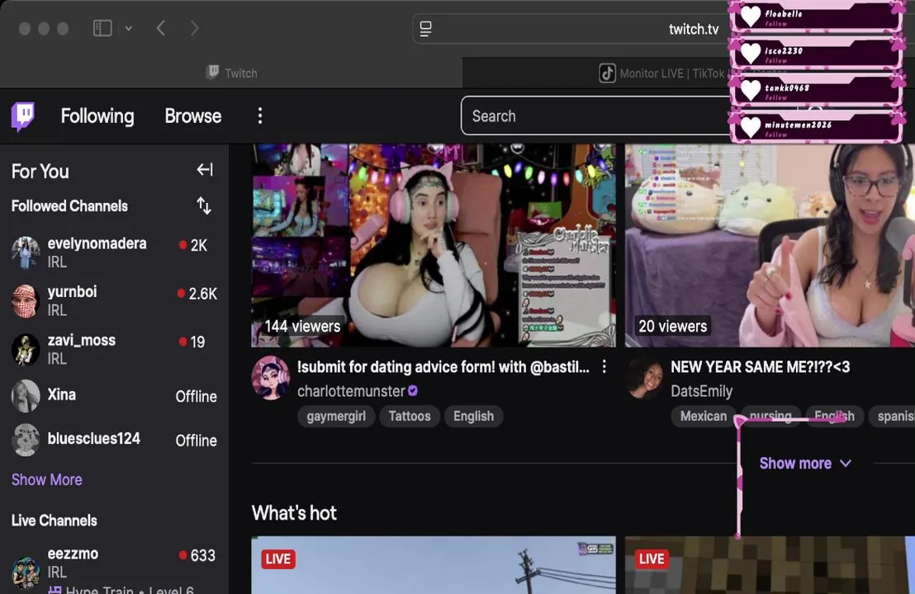915x594 pixels.
Task: Click the 144 viewers label
Action: pos(302,327)
